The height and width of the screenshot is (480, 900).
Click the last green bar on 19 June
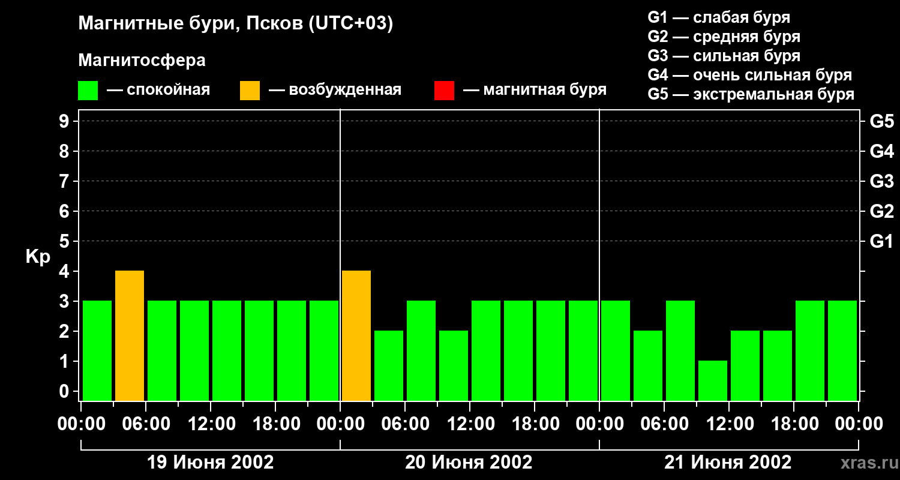[x=324, y=351]
